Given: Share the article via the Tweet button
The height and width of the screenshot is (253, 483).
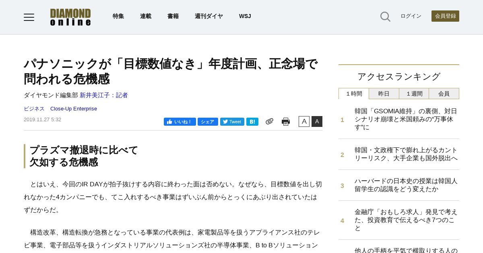Looking at the screenshot, I should (232, 122).
